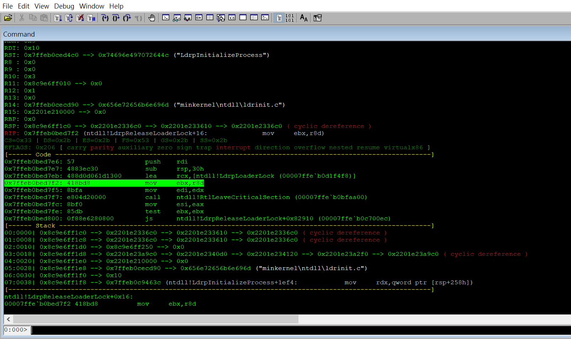Image resolution: width=571 pixels, height=339 pixels.
Task: Click the 'ntdll!LdrpReleaseLoaderLock+0x16:' label line
Action: [x=69, y=297]
